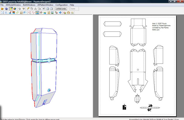Toggle the Auto checkbox
The width and height of the screenshot is (184, 120).
pos(72,9)
